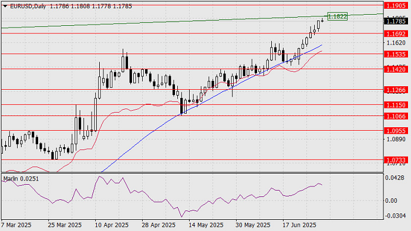Click the 14 May 2025 date marker

click(206, 225)
